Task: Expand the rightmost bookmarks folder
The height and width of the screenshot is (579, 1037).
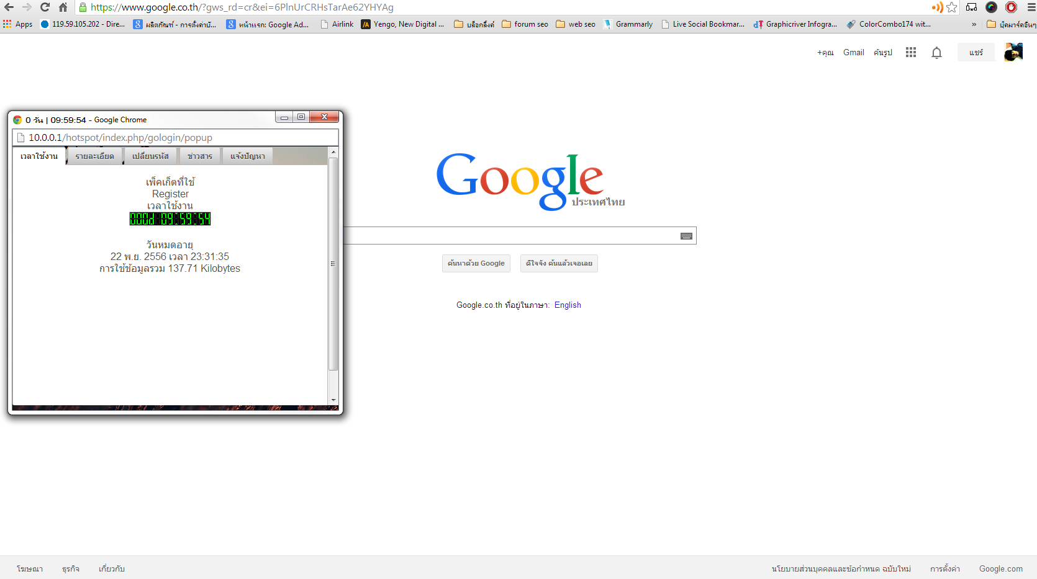Action: tap(1011, 24)
